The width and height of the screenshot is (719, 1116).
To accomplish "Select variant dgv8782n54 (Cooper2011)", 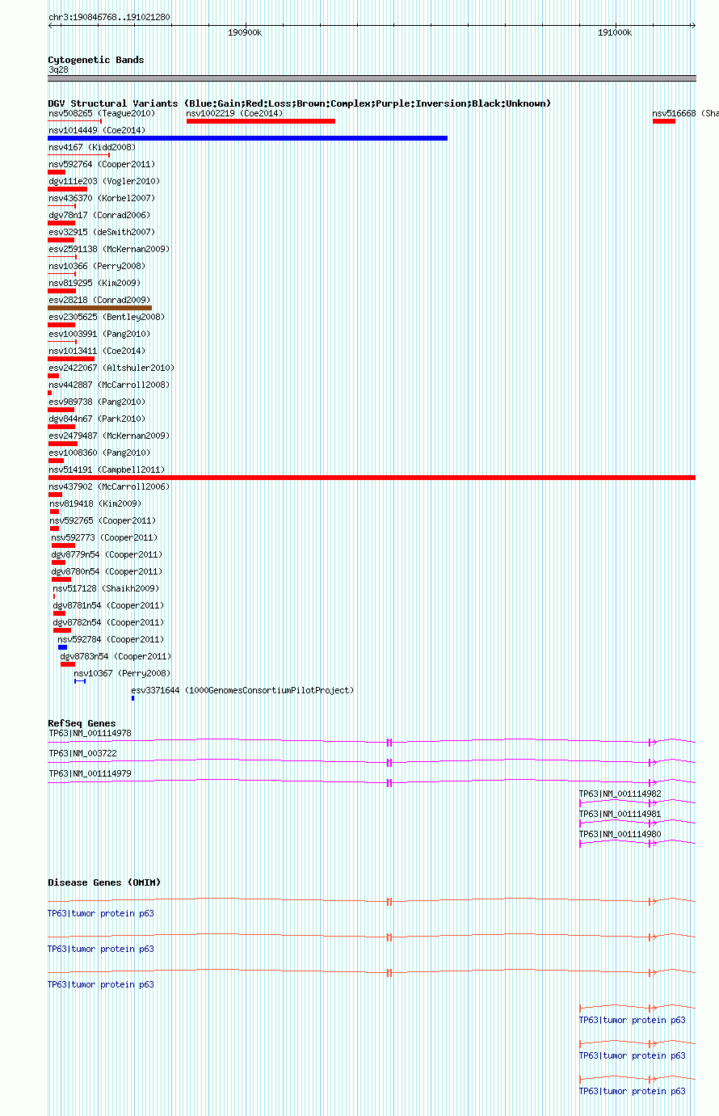I will pyautogui.click(x=109, y=622).
